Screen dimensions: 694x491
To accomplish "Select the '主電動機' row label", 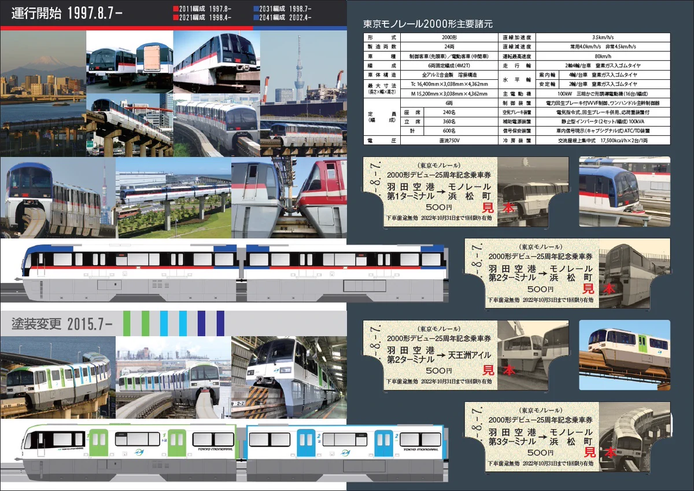I will (x=518, y=94).
